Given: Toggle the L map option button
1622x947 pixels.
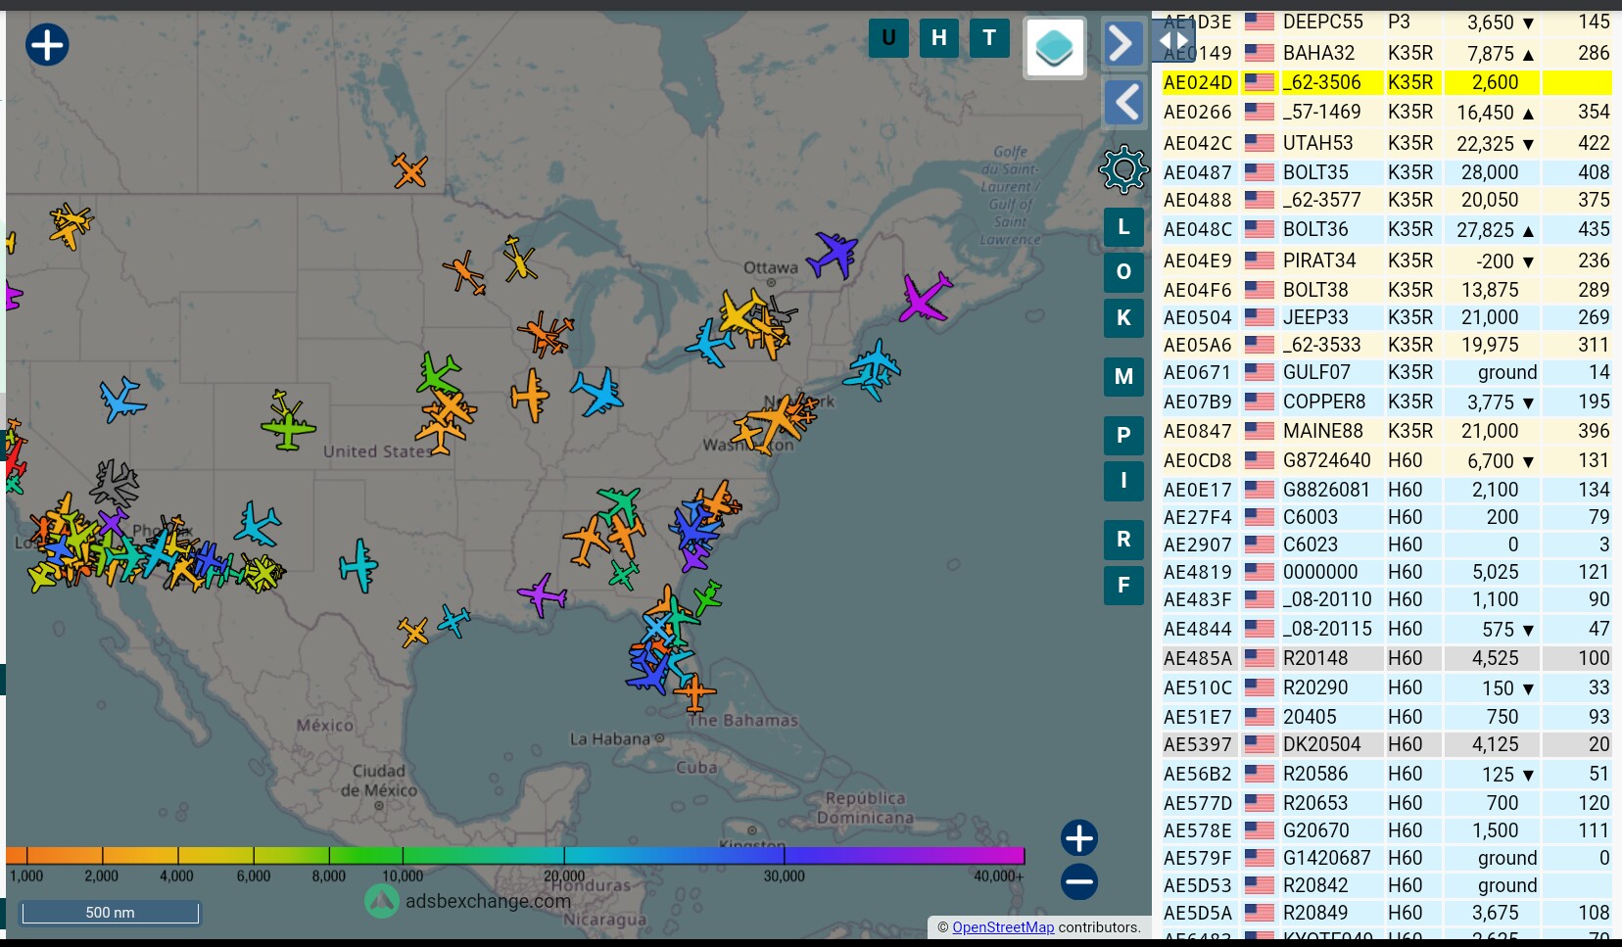Looking at the screenshot, I should [x=1123, y=227].
